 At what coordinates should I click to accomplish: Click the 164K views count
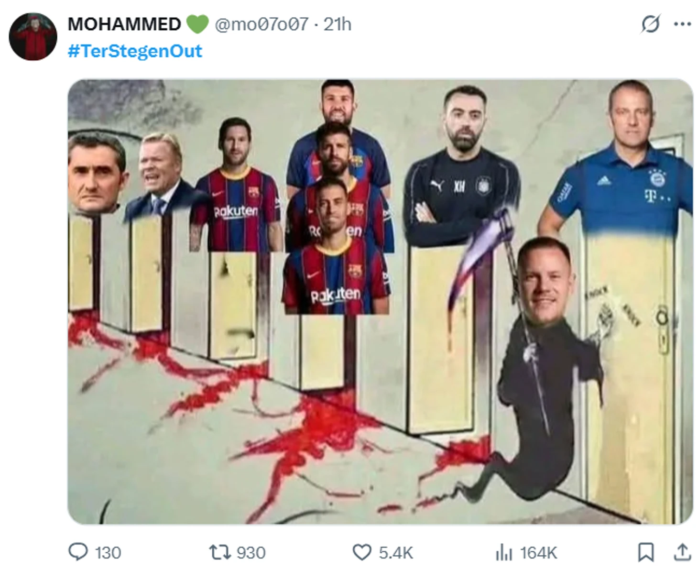(x=538, y=553)
